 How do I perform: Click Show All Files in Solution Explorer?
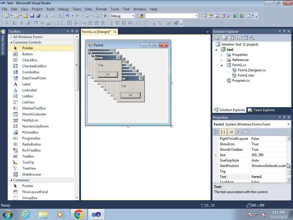[225, 38]
